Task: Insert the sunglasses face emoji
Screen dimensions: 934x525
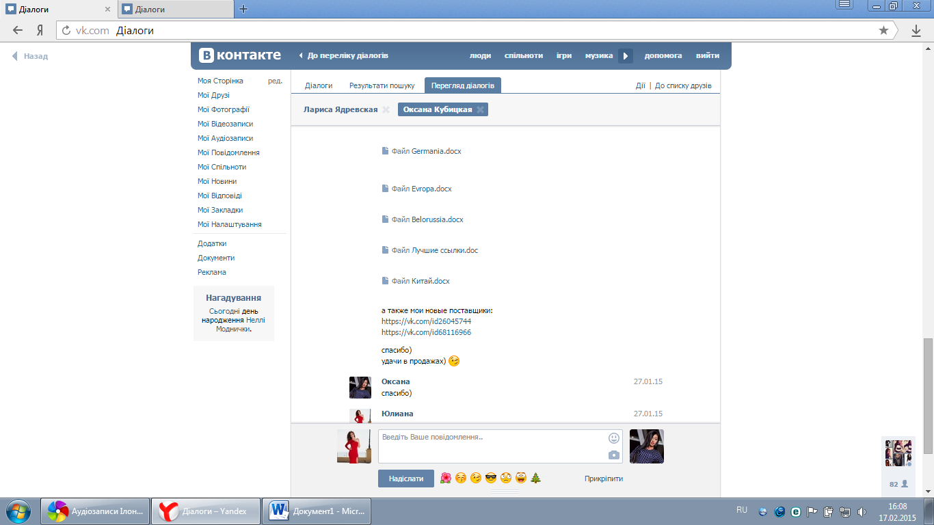Action: click(491, 478)
